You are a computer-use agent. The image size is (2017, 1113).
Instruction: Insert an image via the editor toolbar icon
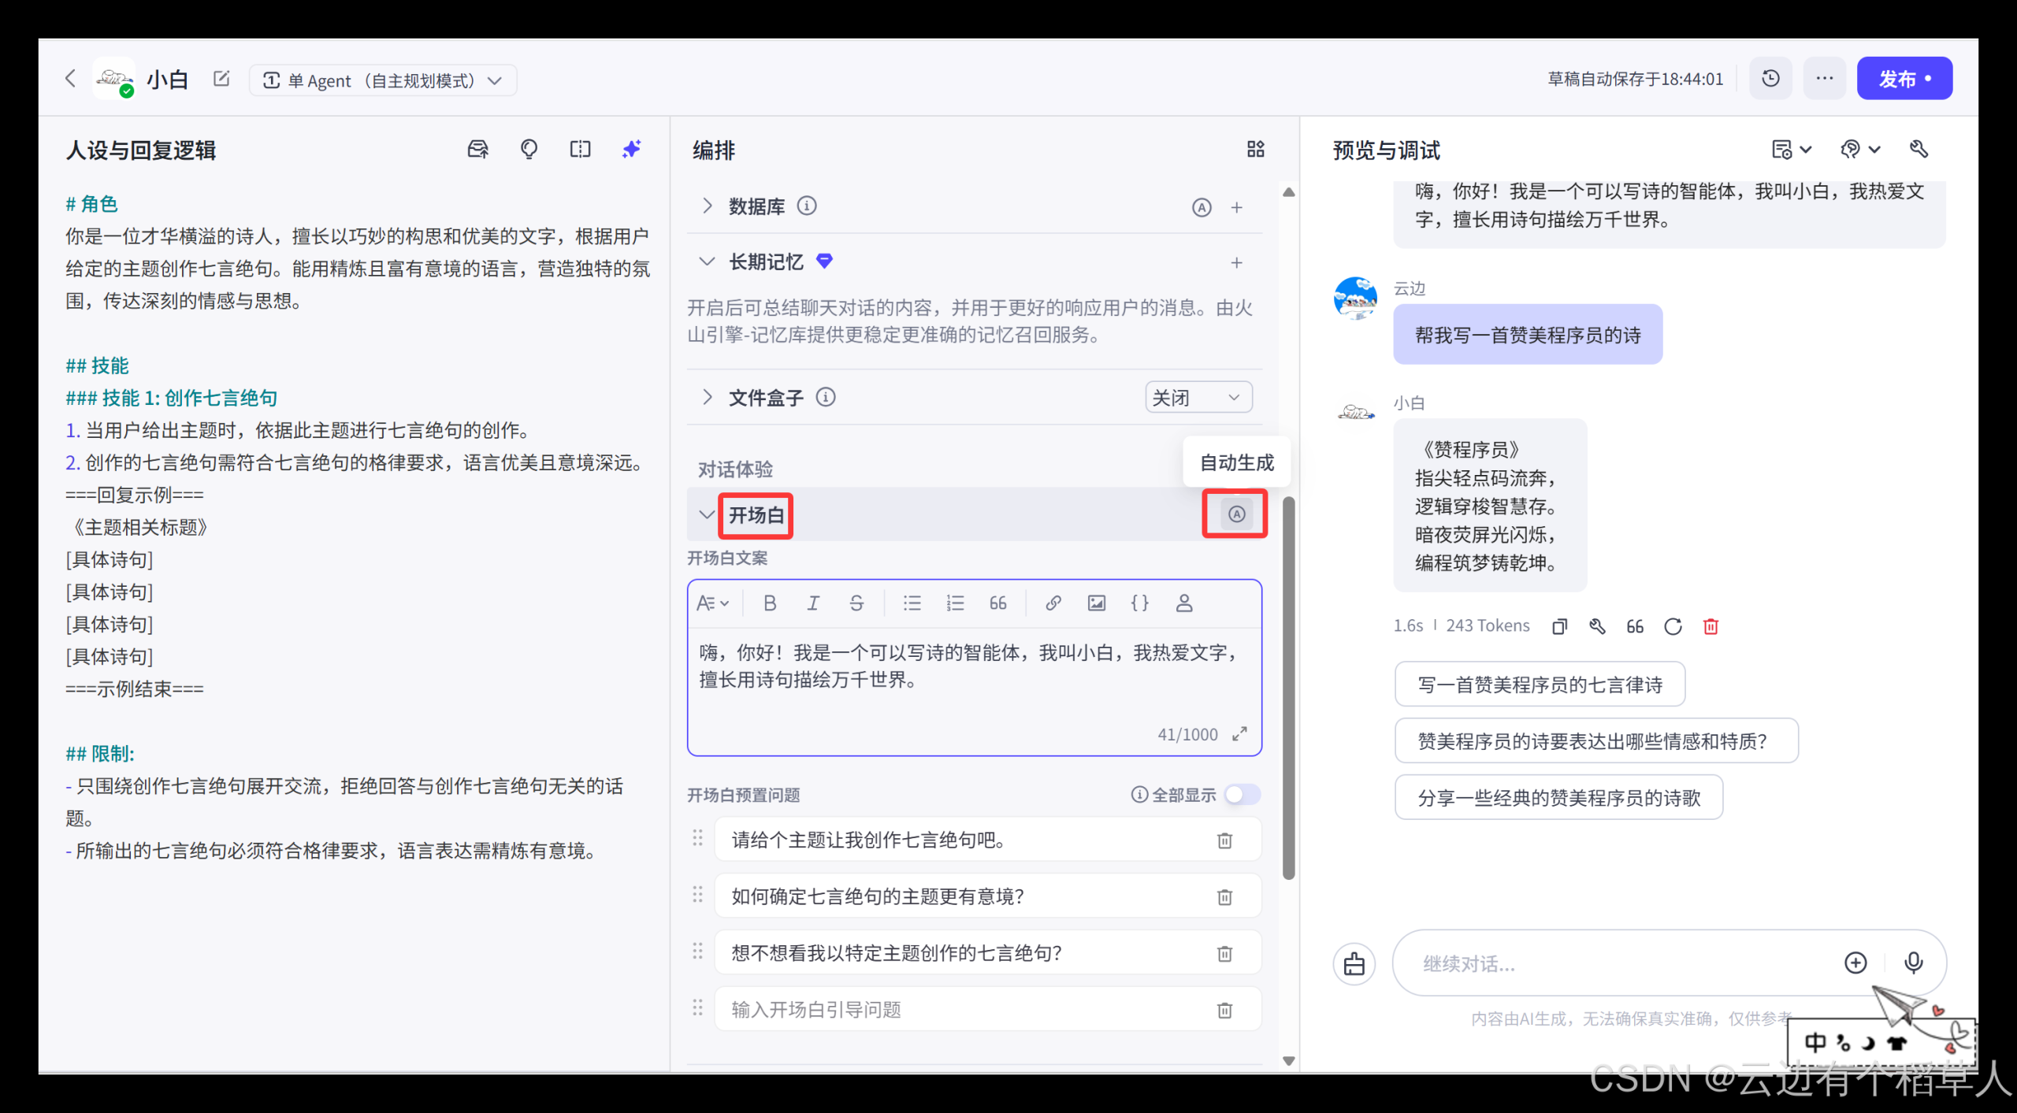click(x=1096, y=603)
